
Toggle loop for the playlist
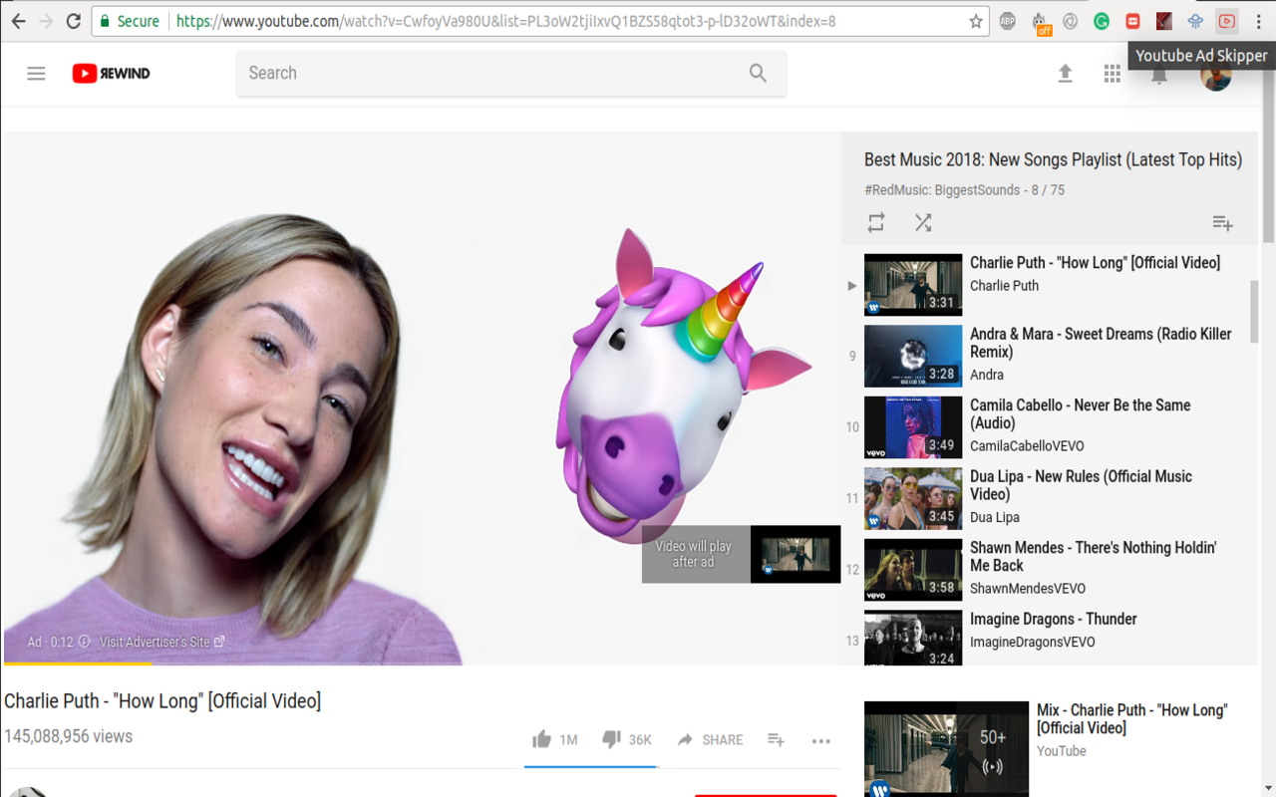(x=875, y=222)
